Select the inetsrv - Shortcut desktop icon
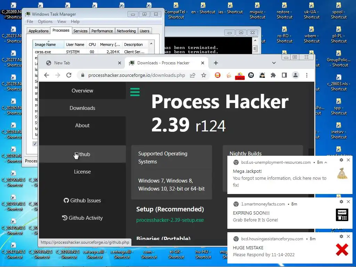 [x=339, y=131]
